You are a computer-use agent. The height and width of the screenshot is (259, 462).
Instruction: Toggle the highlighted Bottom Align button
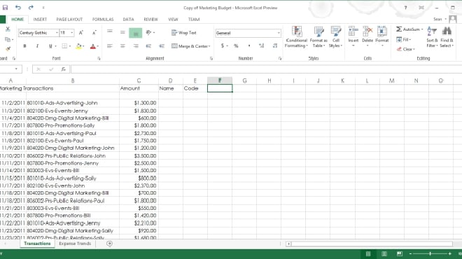tap(136, 33)
